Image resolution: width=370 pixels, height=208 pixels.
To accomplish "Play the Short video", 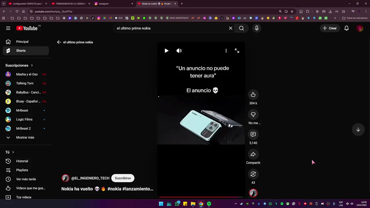I will [x=166, y=51].
